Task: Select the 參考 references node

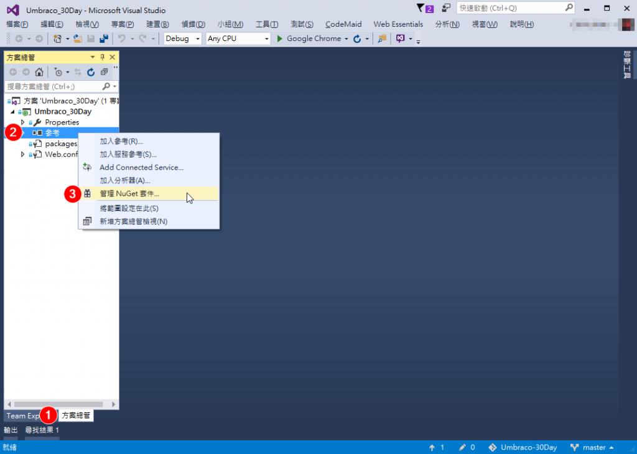Action: pos(52,133)
